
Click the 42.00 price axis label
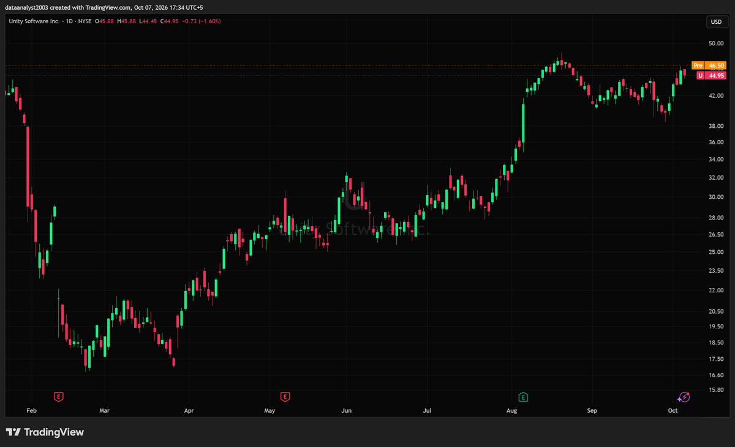point(716,96)
